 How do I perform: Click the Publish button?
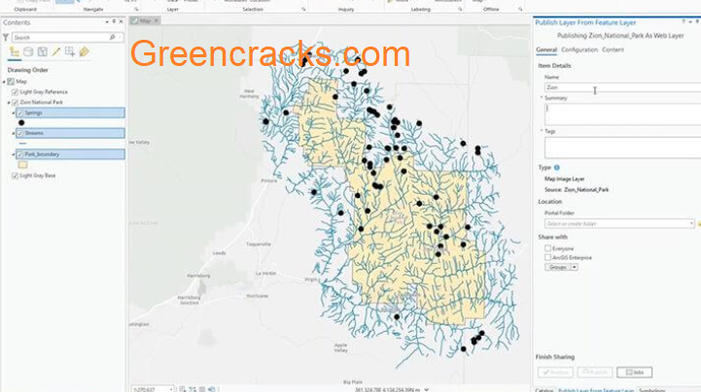tap(595, 373)
